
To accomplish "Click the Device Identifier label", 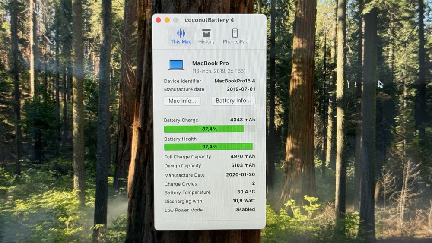I will coord(183,81).
